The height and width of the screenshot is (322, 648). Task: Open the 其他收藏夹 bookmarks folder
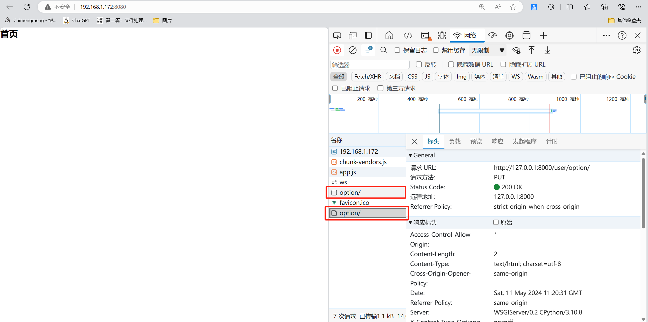tap(624, 20)
